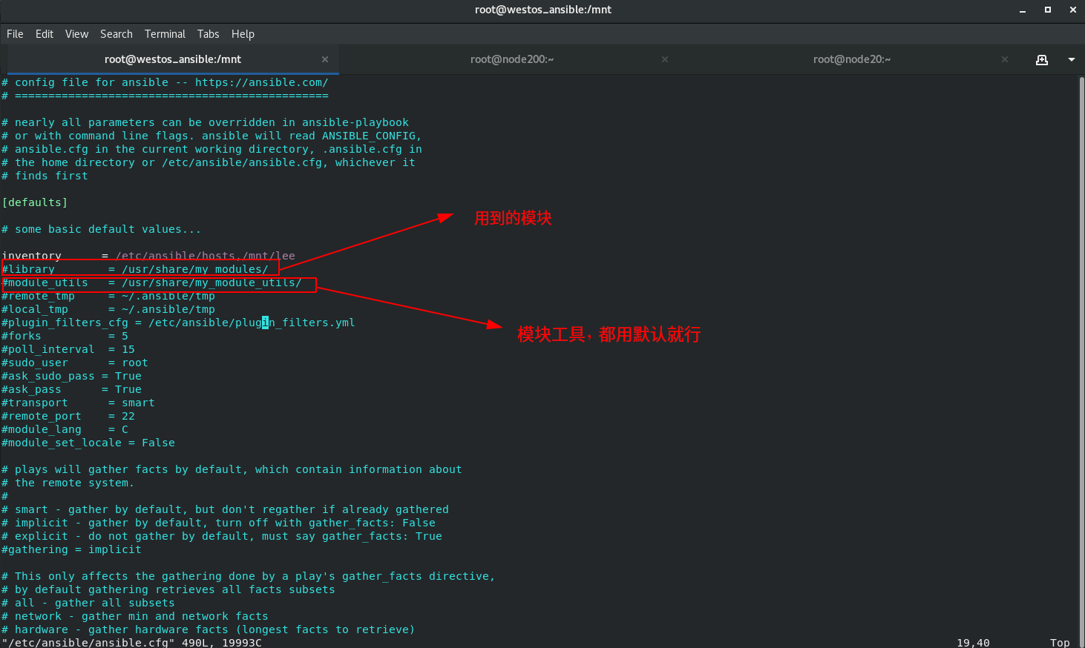1085x648 pixels.
Task: Click the #remote_port = 22 line
Action: (x=68, y=416)
